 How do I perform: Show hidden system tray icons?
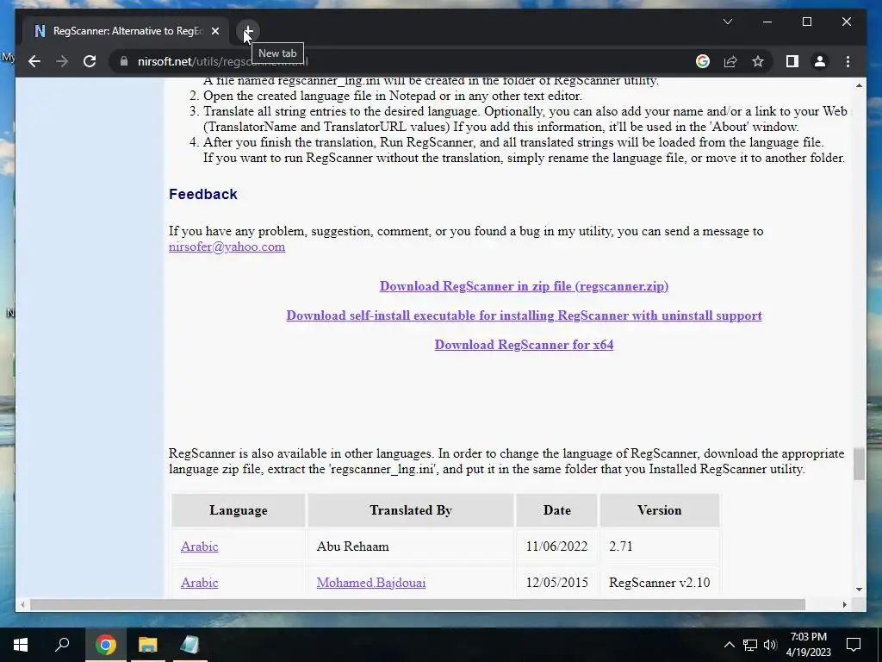tap(729, 645)
